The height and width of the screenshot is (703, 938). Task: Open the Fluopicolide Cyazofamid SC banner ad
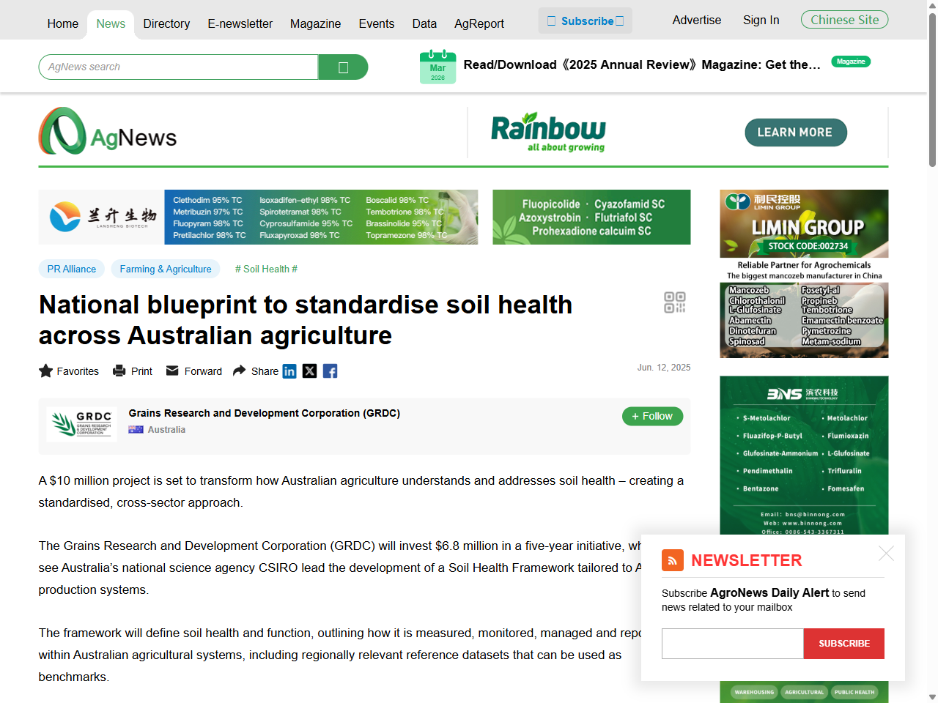tap(591, 217)
